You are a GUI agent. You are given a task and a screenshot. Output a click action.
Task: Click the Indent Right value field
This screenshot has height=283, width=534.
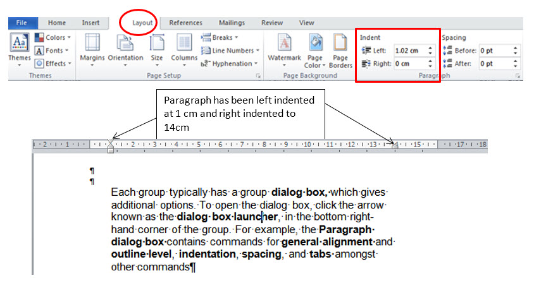410,64
